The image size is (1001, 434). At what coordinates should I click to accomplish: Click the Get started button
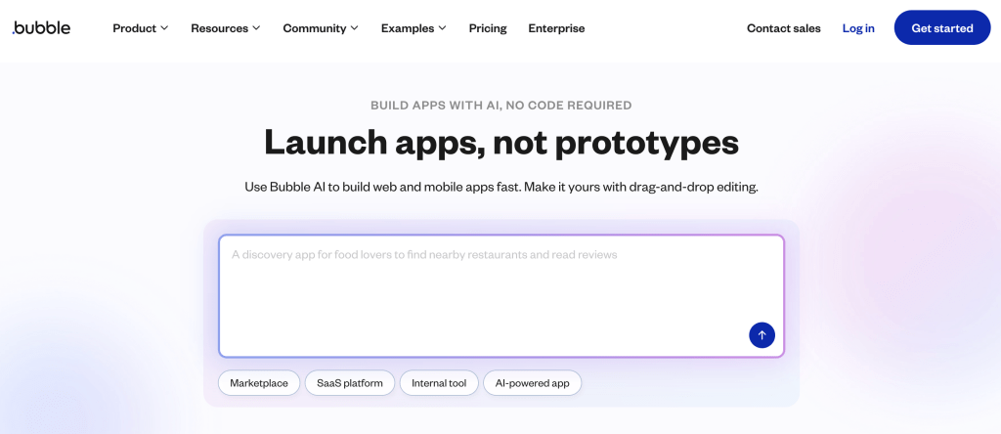click(x=942, y=28)
